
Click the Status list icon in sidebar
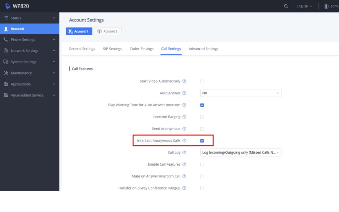click(6, 18)
